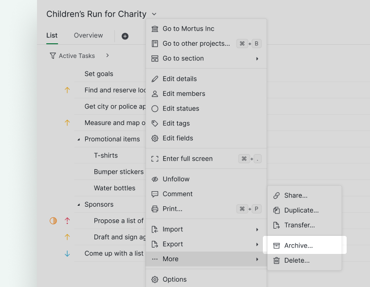Choose Go to other projects
The width and height of the screenshot is (370, 287).
[206, 44]
